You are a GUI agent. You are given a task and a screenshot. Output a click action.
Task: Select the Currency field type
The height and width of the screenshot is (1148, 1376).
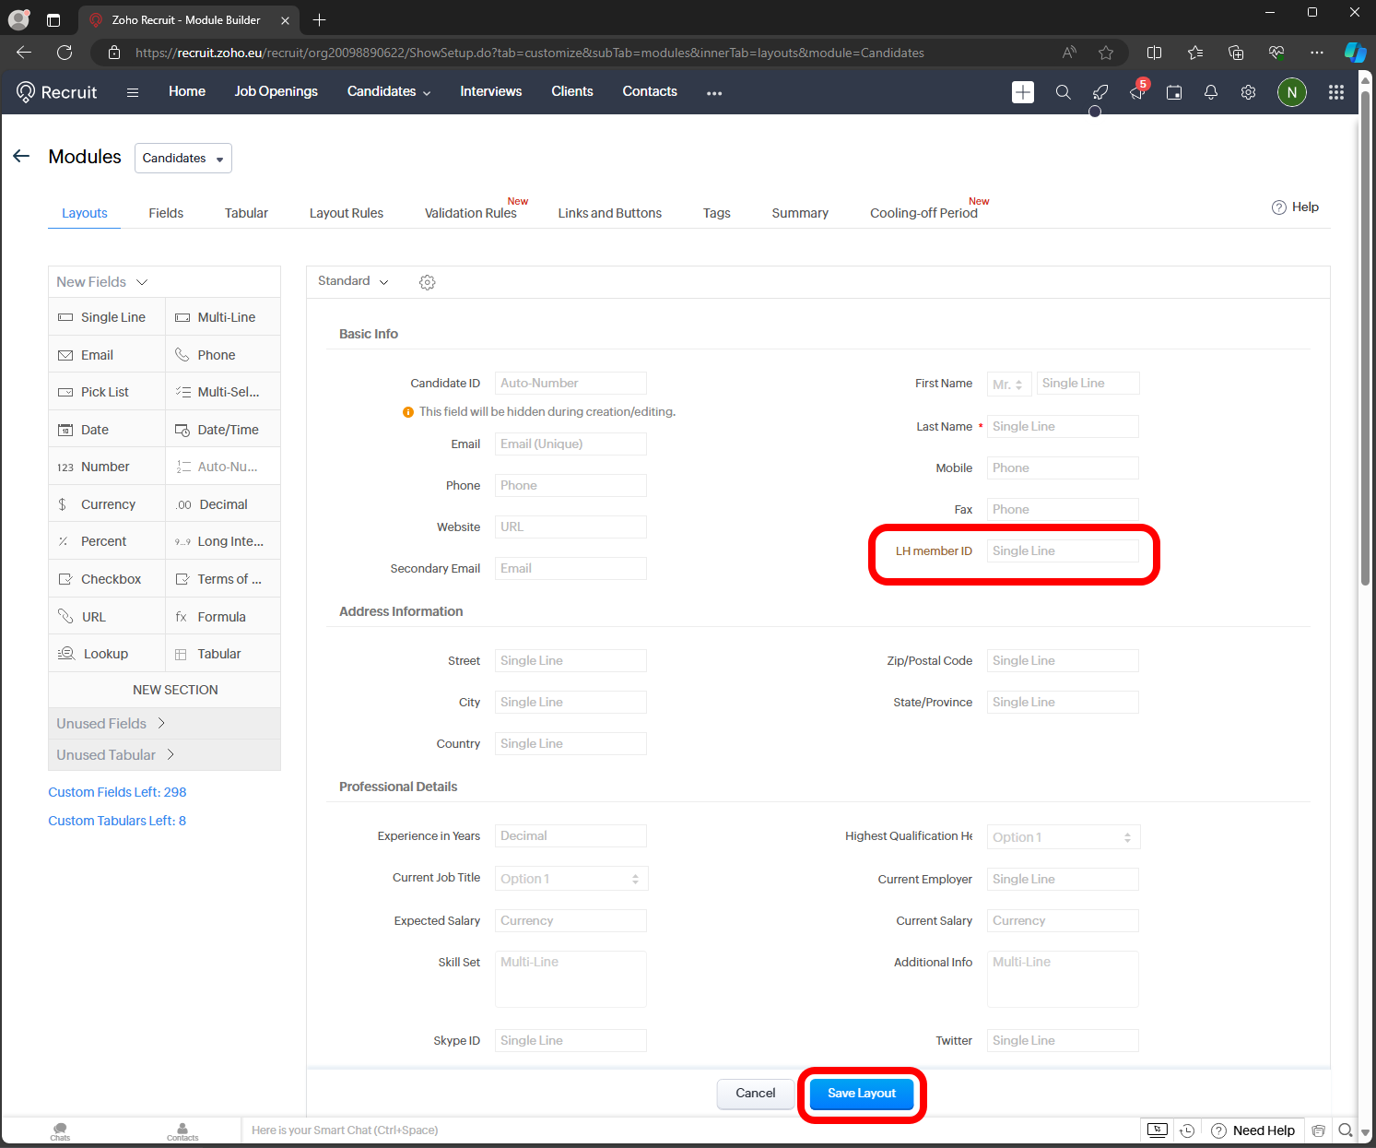coord(107,504)
